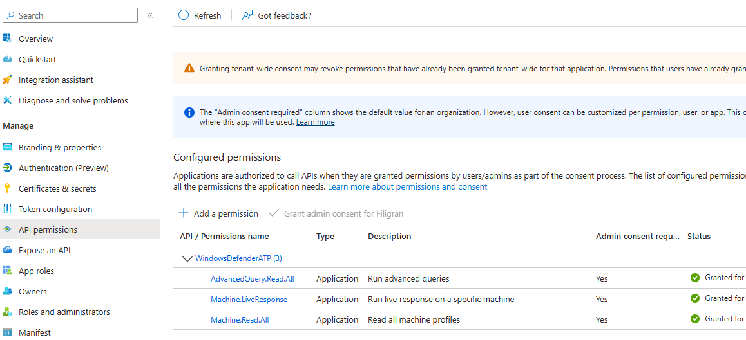Screen dimensions: 746x340
Task: Click the Got feedback person icon
Action: tap(247, 15)
